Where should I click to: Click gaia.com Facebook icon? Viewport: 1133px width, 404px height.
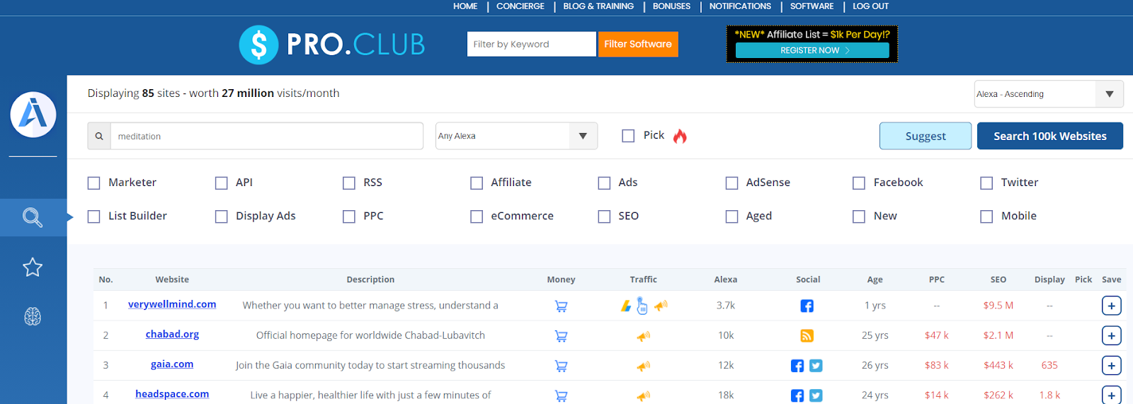click(x=797, y=366)
